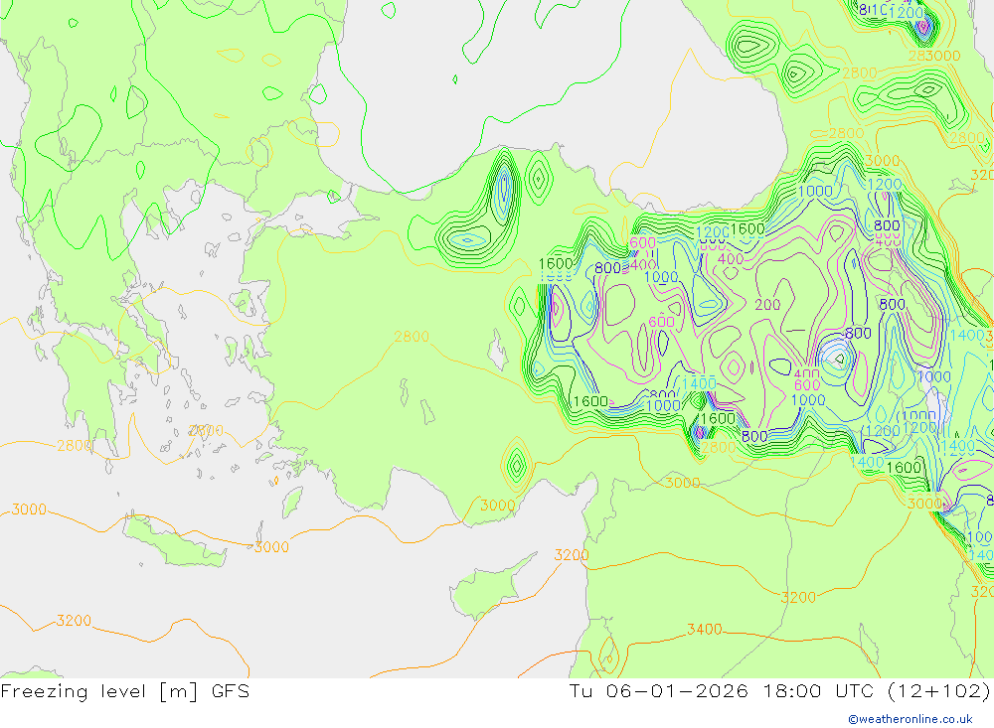Open the ©weatheronline.co.uk link

[x=911, y=719]
